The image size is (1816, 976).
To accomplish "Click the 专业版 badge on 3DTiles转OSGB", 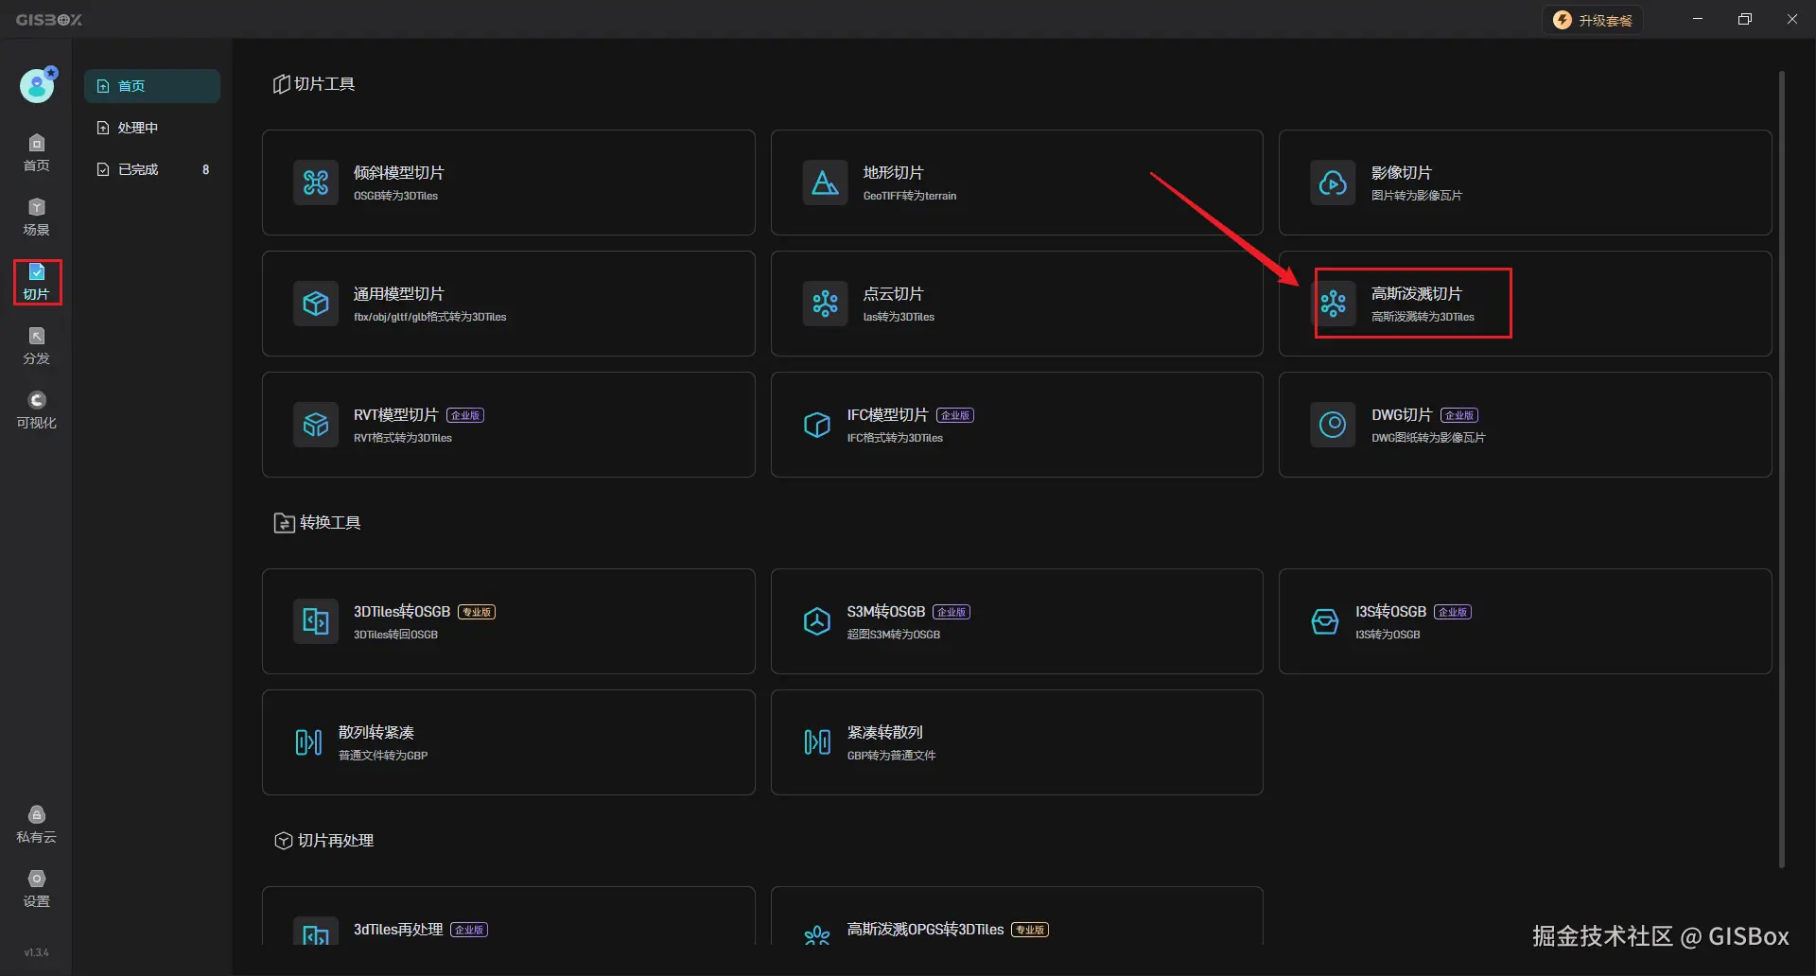I will click(477, 612).
